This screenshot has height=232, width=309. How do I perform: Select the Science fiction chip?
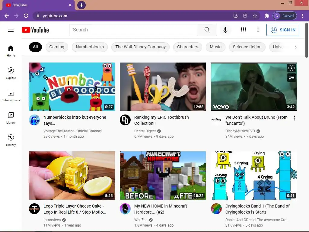coord(247,47)
